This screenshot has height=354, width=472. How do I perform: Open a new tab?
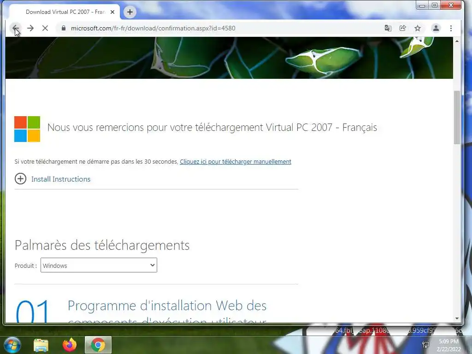click(130, 12)
